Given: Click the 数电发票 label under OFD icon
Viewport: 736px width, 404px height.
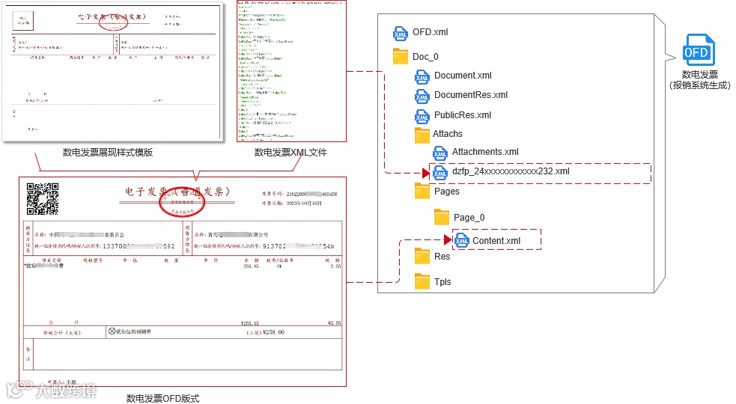Looking at the screenshot, I should coord(699,75).
